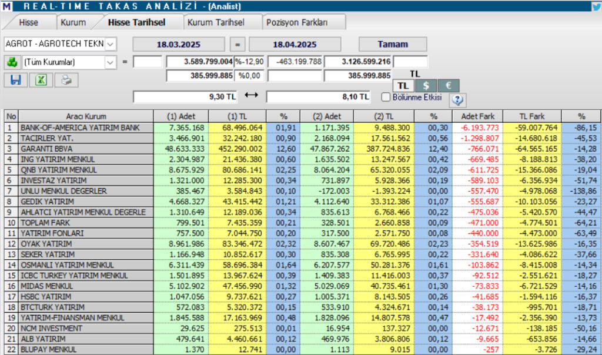The height and width of the screenshot is (355, 602).
Task: Click the 8,10 TL price field
Action: pos(318,97)
